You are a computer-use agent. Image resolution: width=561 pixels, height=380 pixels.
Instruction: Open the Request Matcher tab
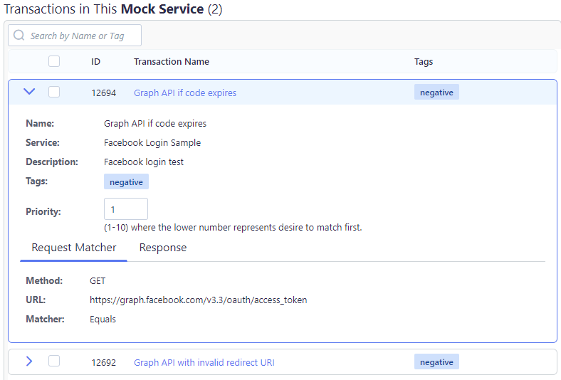coord(74,248)
